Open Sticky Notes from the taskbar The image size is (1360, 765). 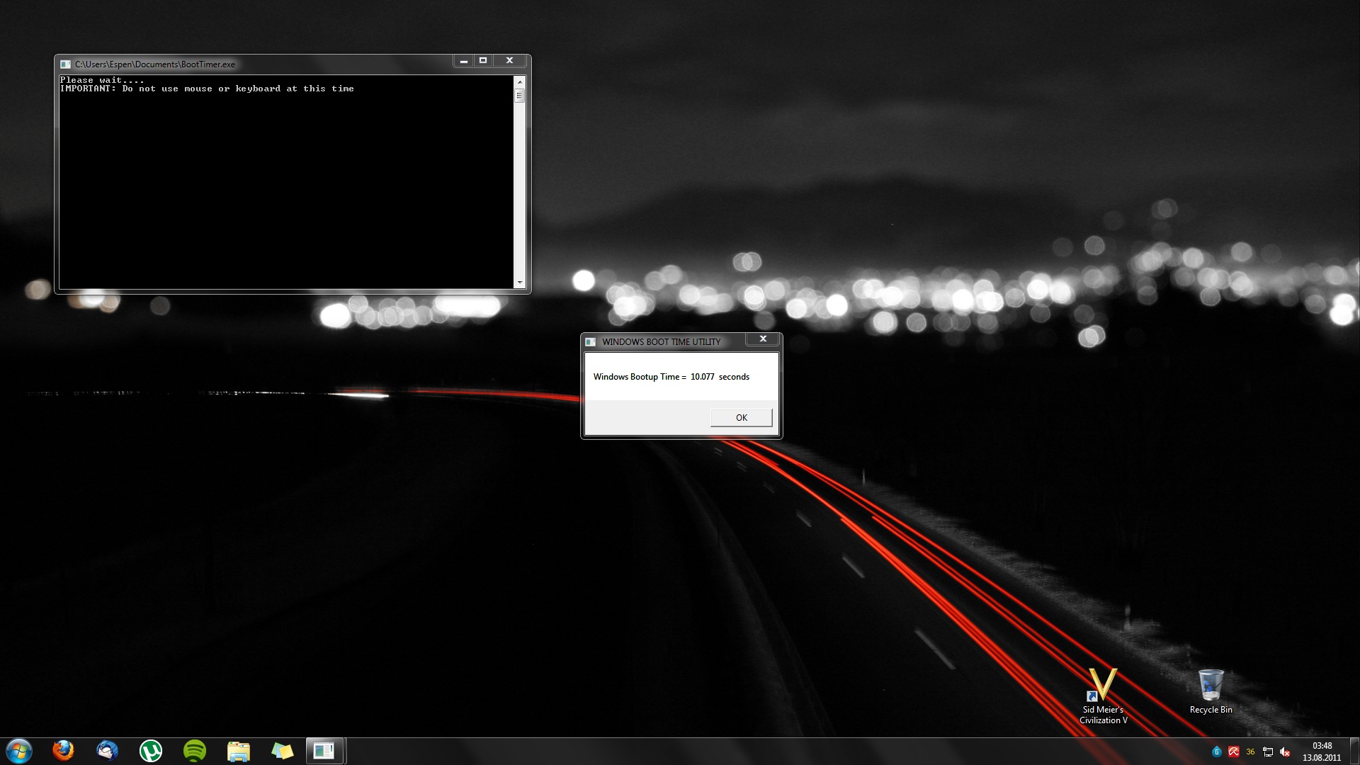coord(283,751)
